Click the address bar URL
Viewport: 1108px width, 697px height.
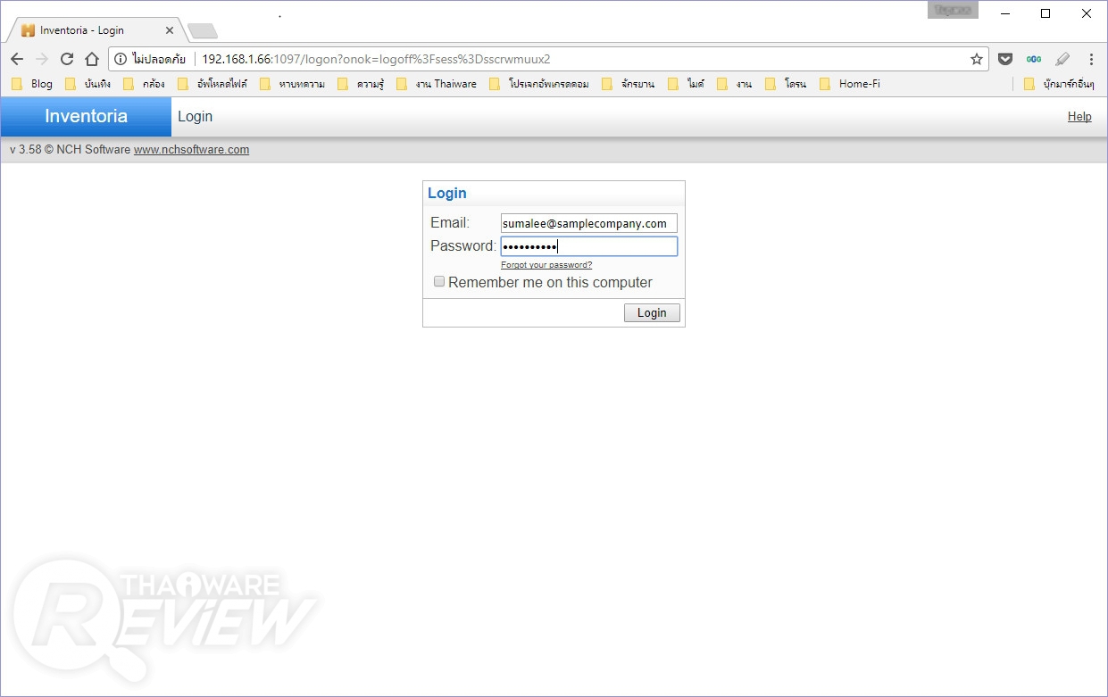[376, 59]
